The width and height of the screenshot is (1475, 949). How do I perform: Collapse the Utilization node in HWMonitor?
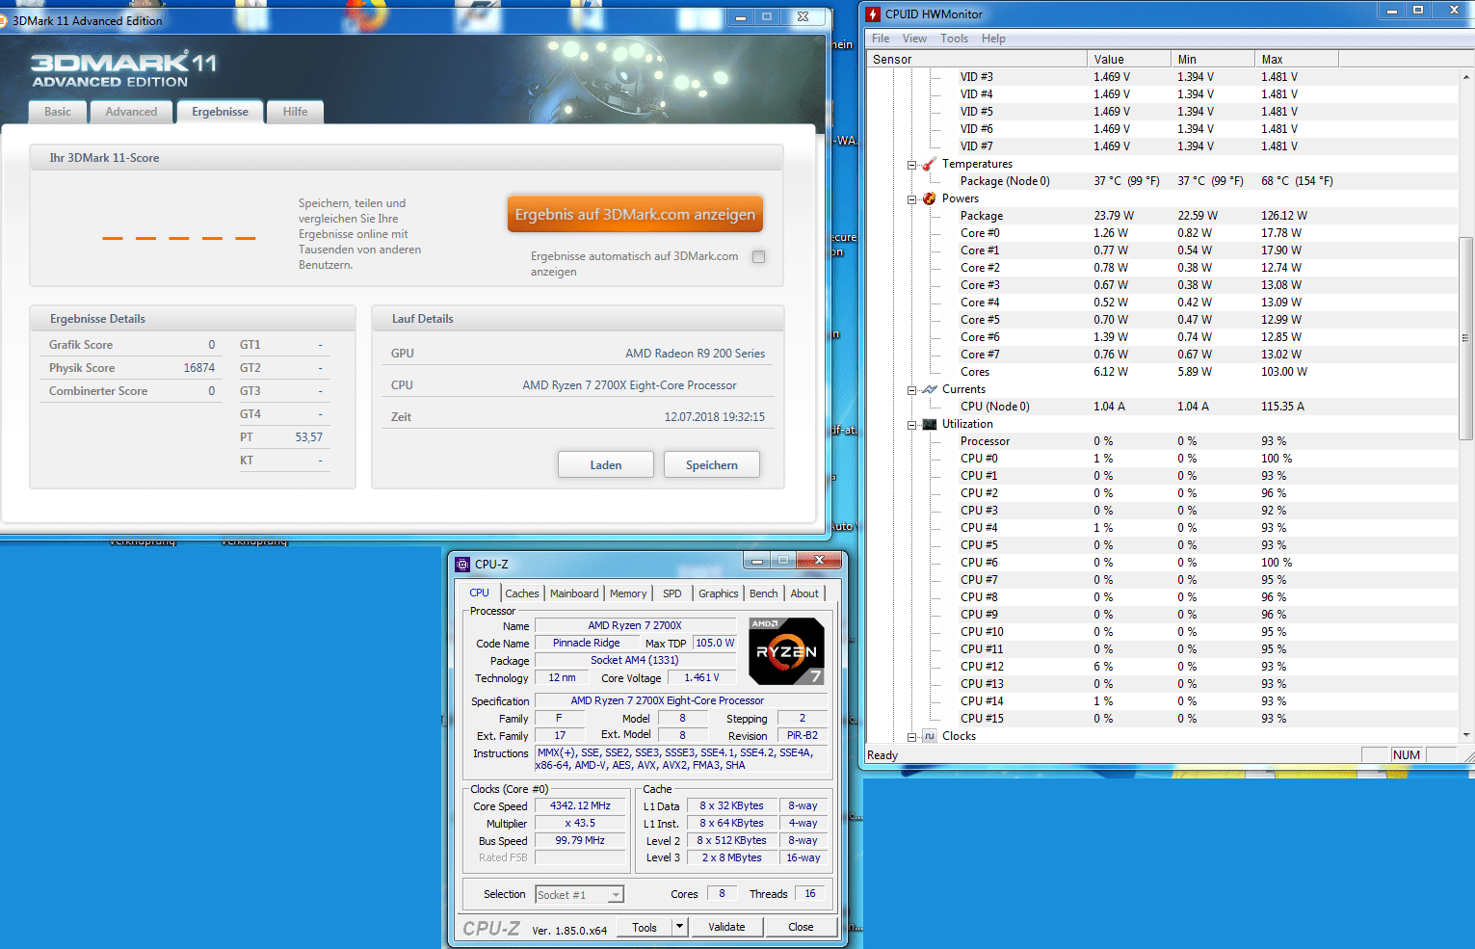[x=912, y=425]
